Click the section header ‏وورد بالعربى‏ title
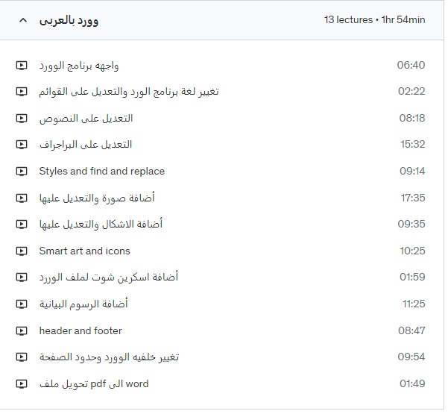The height and width of the screenshot is (414, 448). (69, 21)
